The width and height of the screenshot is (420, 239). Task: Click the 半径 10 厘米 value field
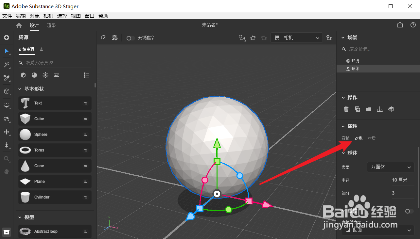(x=403, y=180)
